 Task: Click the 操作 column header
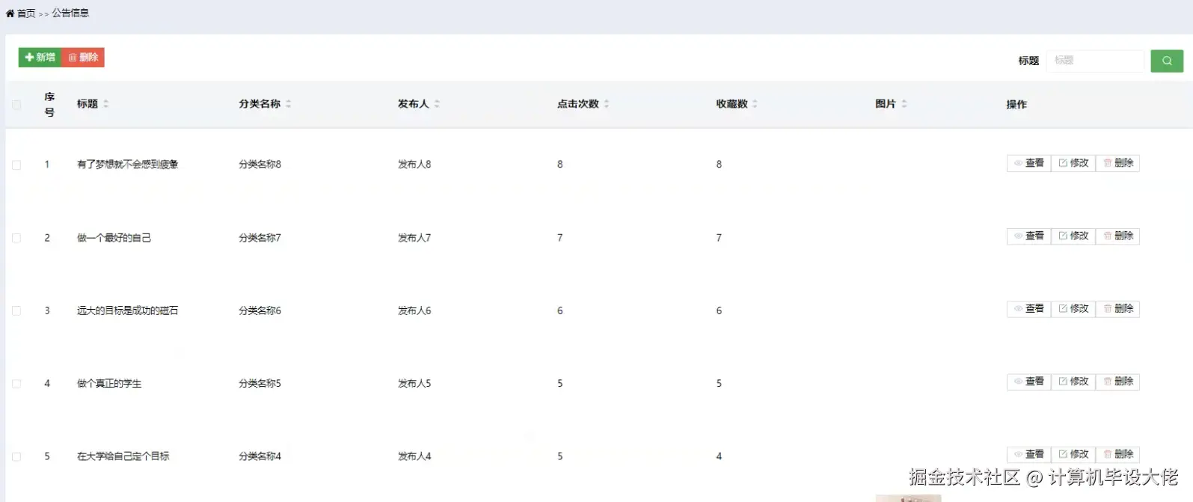(x=1016, y=105)
